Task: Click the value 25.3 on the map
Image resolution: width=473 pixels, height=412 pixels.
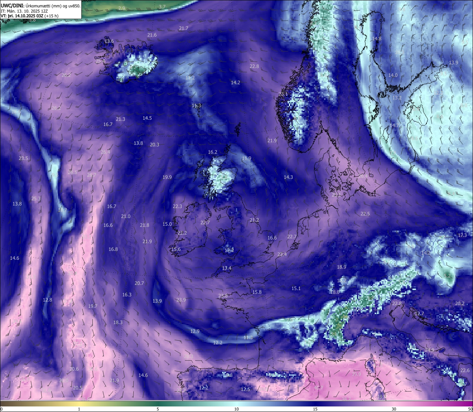Action: (36, 198)
